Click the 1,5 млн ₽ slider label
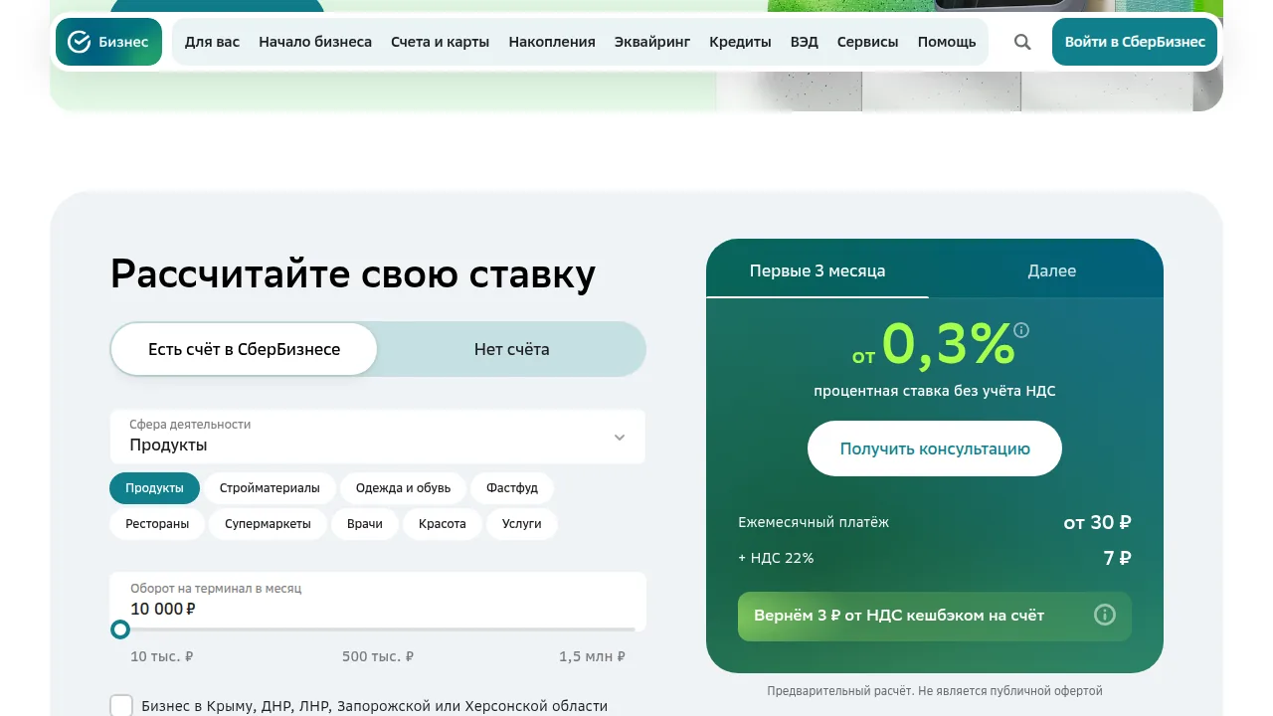Screen dimensions: 1273x716 [x=592, y=656]
